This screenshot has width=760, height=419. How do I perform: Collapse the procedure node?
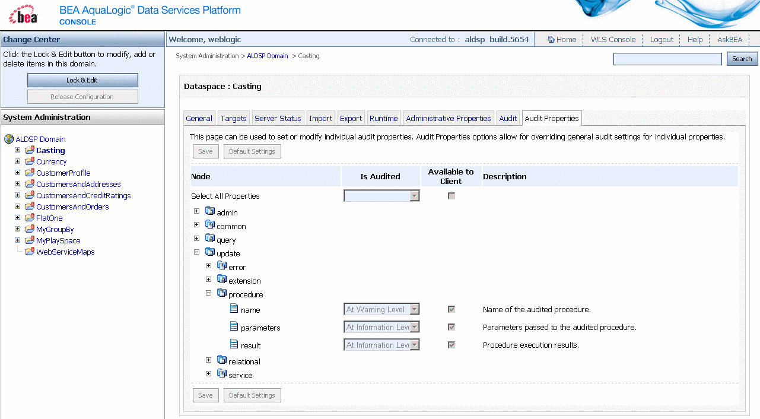[x=209, y=293]
